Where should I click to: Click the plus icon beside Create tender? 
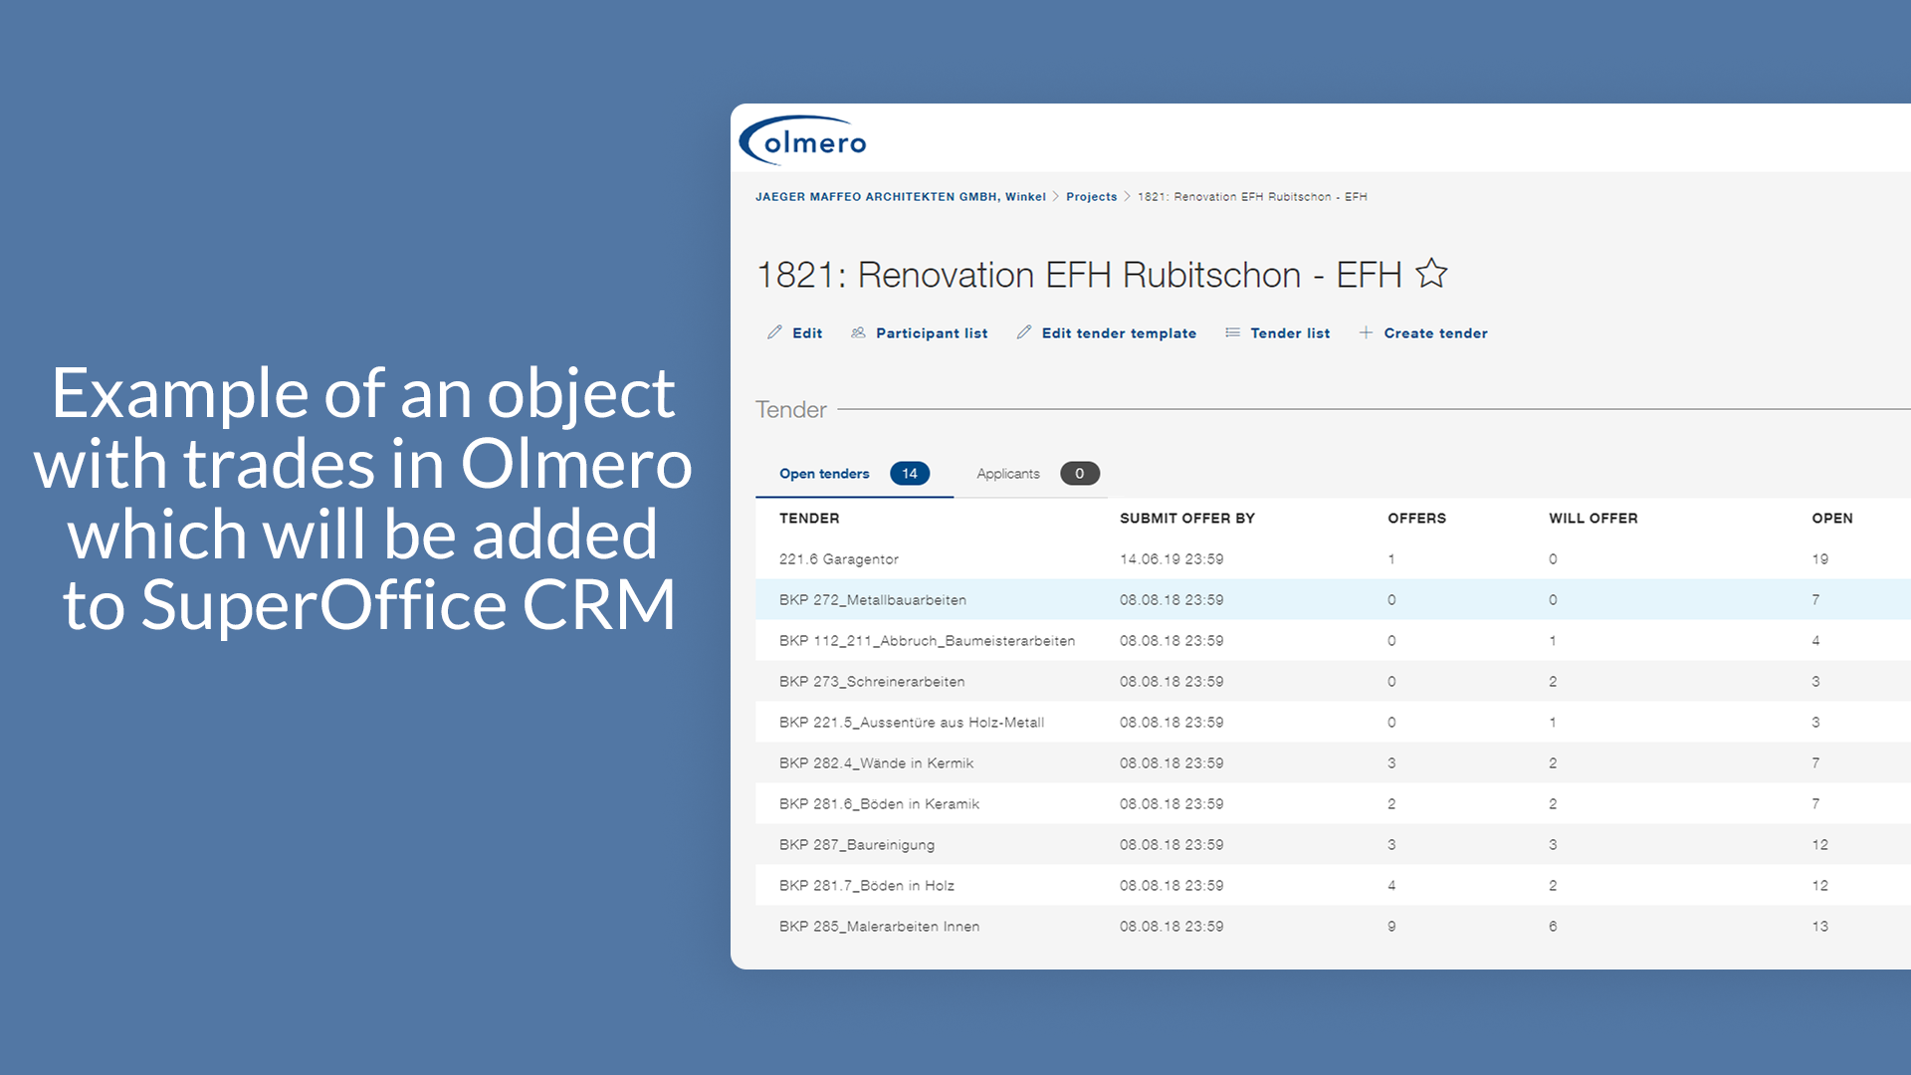tap(1366, 332)
